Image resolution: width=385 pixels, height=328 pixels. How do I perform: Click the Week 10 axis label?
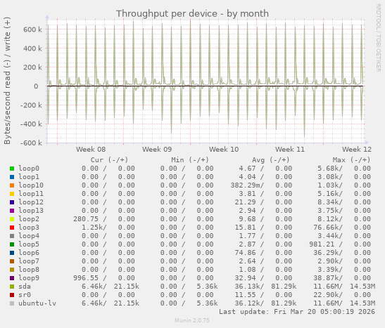[224, 150]
